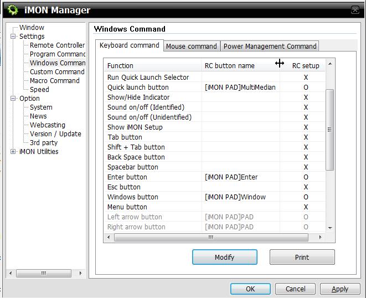366x298 pixels.
Task: Click the Cancel button
Action: 295,289
